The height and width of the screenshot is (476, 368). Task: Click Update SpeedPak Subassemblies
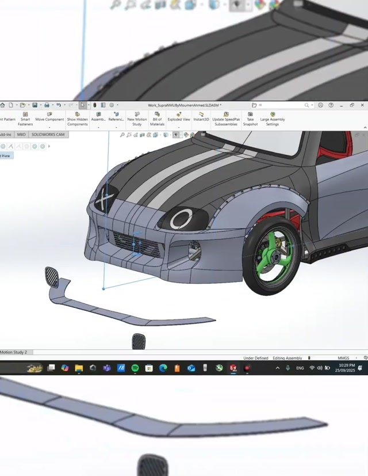click(x=226, y=119)
